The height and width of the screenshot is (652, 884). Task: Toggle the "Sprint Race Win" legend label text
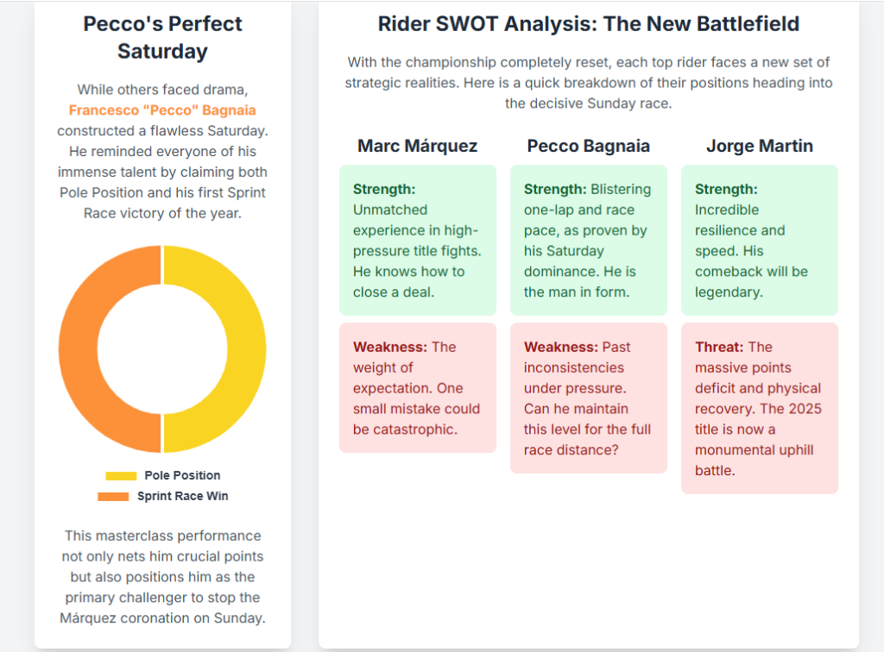click(x=183, y=496)
